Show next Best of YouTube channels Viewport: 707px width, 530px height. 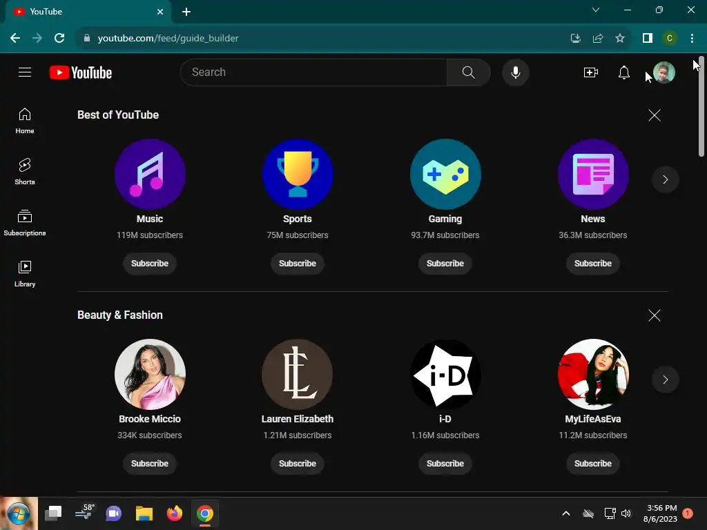(665, 179)
